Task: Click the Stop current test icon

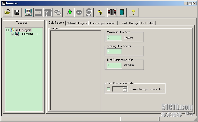Action: 79,12
